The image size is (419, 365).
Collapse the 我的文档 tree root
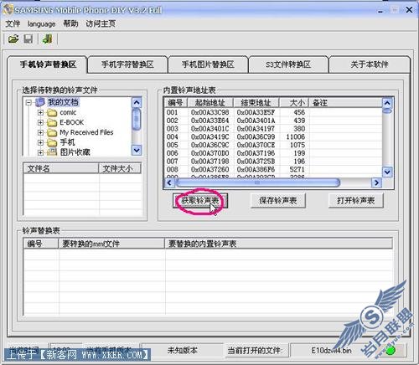coord(28,102)
